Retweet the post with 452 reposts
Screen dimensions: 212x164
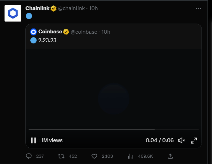click(x=61, y=156)
